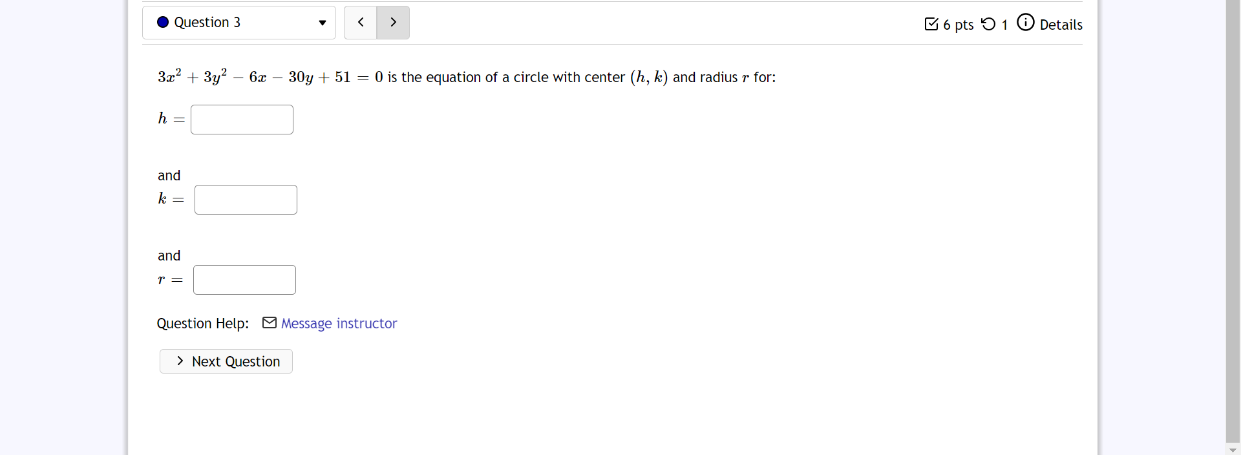Click the circled info icon before Details
1241x455 pixels.
[1026, 22]
